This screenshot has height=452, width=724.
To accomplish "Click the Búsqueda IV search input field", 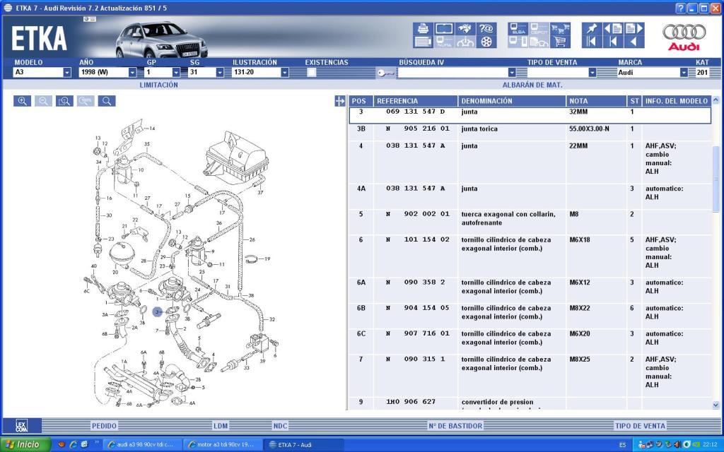I will pyautogui.click(x=452, y=73).
